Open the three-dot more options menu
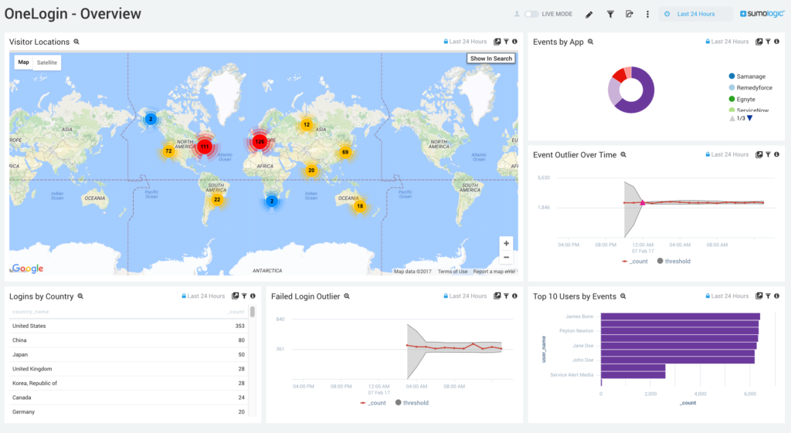Viewport: 791px width, 433px height. [x=648, y=15]
